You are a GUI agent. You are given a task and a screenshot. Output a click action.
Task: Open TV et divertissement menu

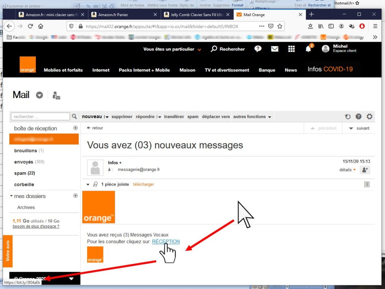(x=227, y=70)
